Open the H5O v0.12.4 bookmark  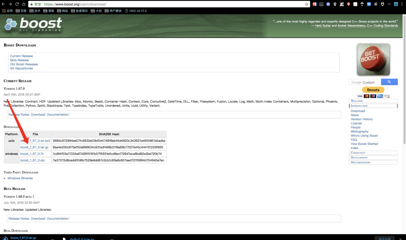pyautogui.click(x=136, y=11)
